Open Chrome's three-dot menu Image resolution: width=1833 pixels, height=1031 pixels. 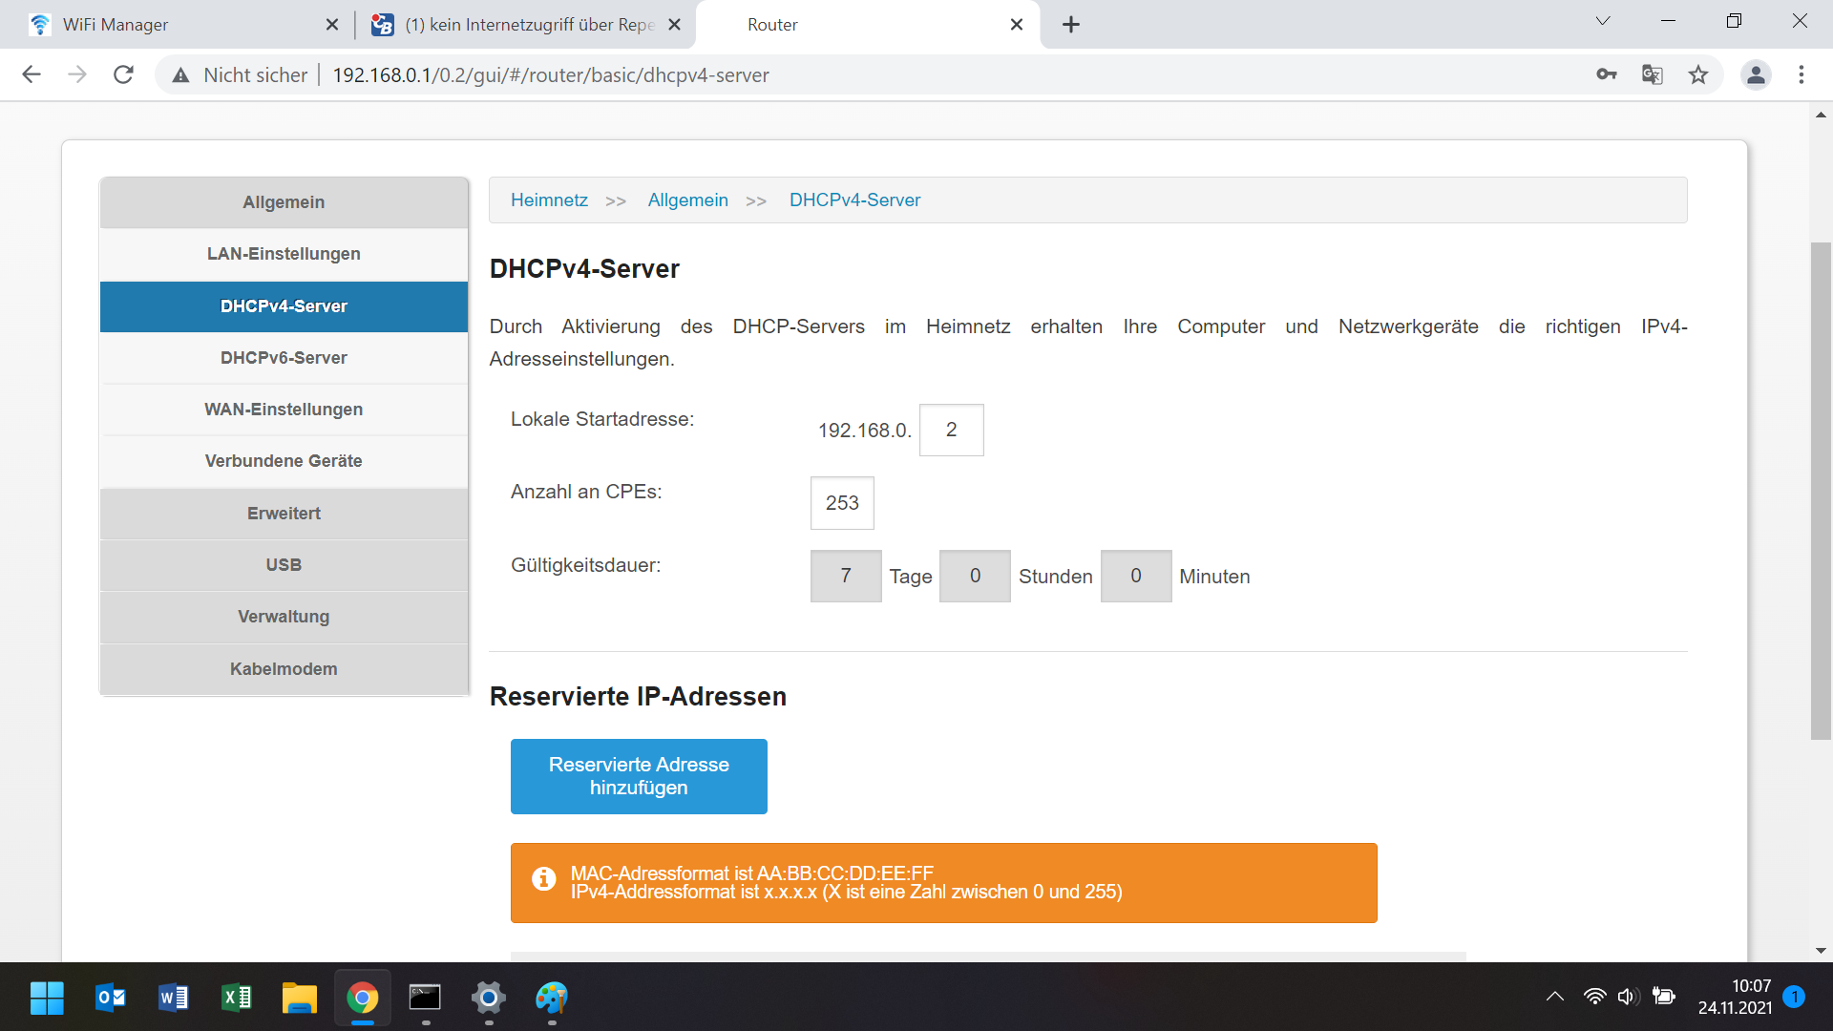point(1801,74)
